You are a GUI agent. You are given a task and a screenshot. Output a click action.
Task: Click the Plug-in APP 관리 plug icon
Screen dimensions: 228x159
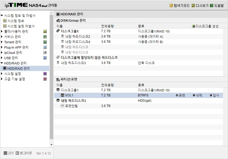(45, 47)
